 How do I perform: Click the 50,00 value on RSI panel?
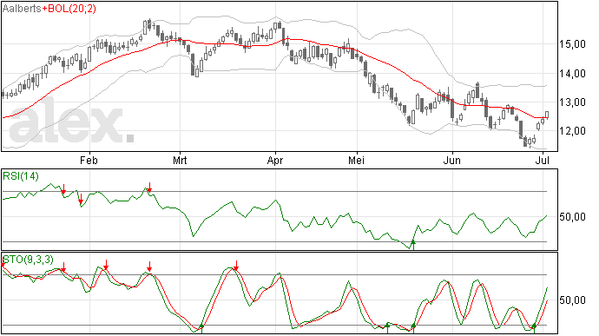[x=572, y=217]
